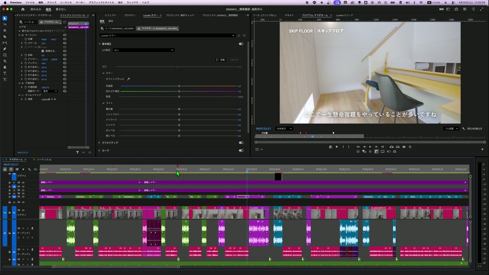
Task: Open timeline display settings wrench
Action: (29, 169)
